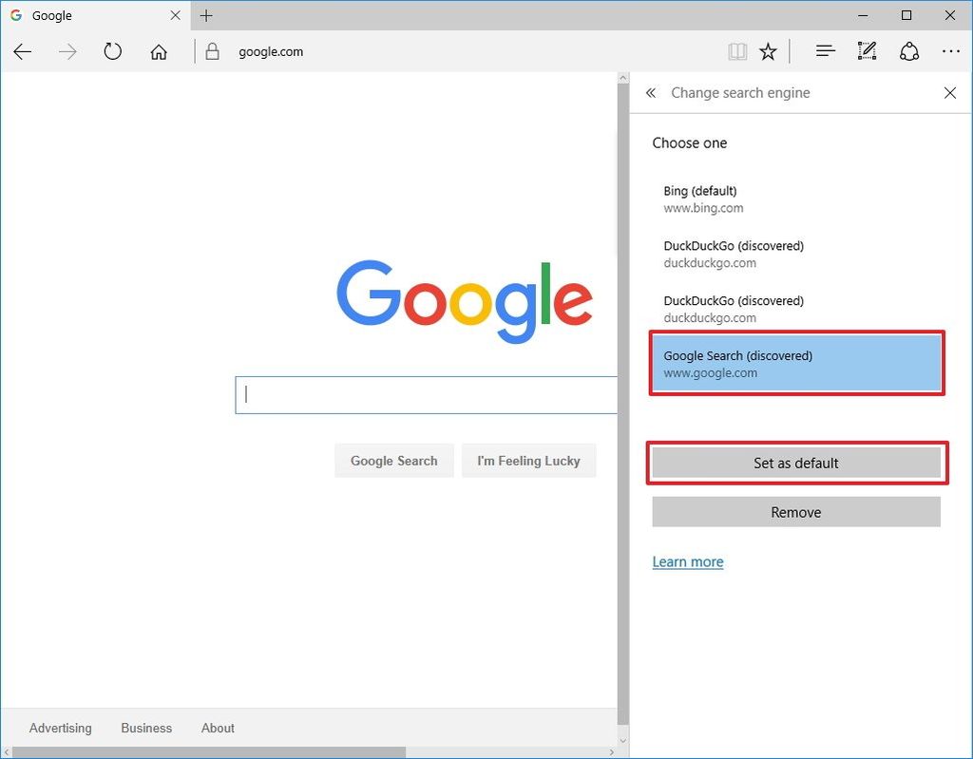Open the More actions menu

(951, 51)
